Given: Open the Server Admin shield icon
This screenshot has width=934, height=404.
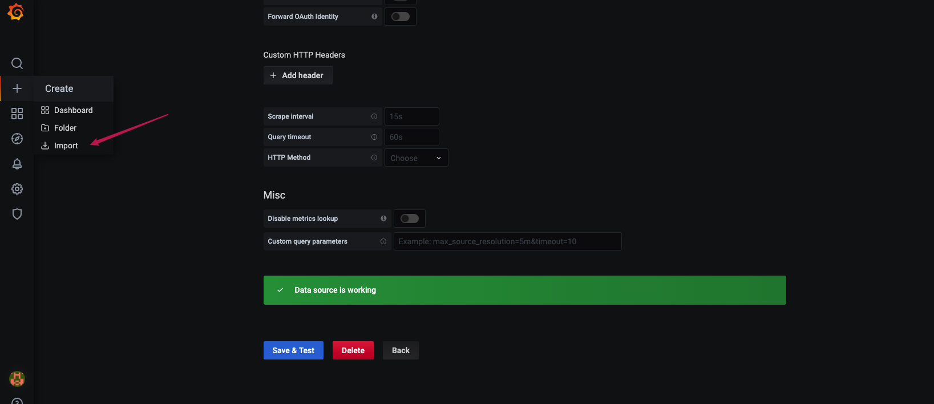Looking at the screenshot, I should coord(17,214).
